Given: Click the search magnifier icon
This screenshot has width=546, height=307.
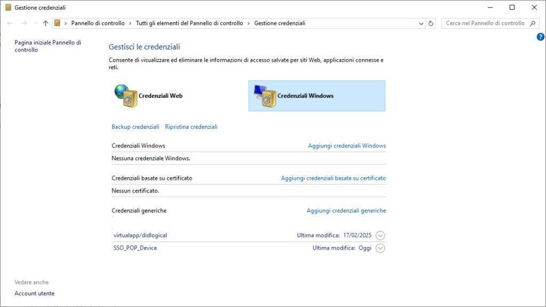Looking at the screenshot, I should [x=533, y=23].
